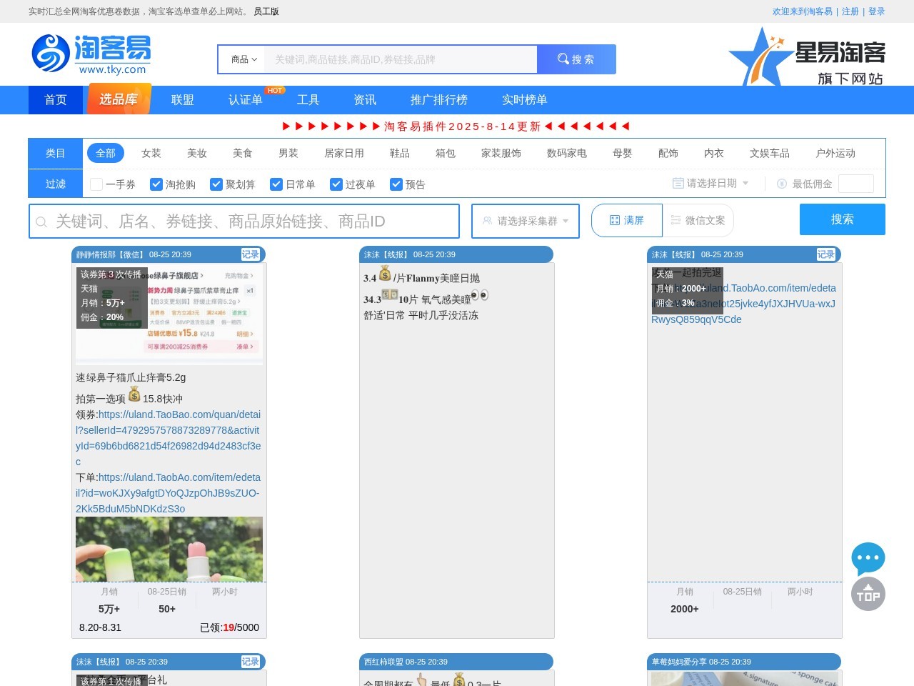
Task: Open the 工具 nav item
Action: [308, 100]
